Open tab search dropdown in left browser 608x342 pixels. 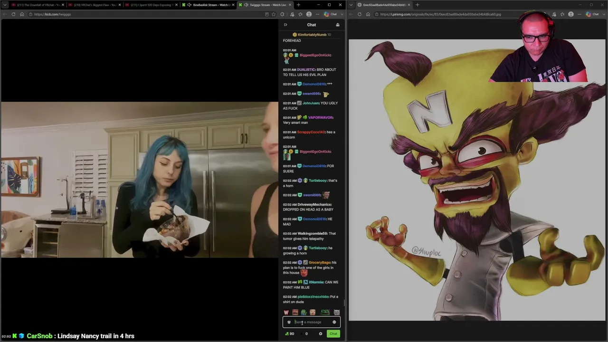click(5, 5)
